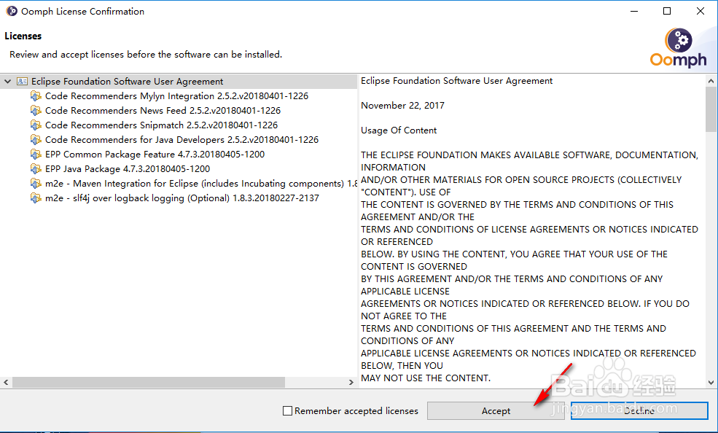Screen dimensions: 718x433
Task: Maximize the Oomph License Confirmation window
Action: tap(667, 11)
